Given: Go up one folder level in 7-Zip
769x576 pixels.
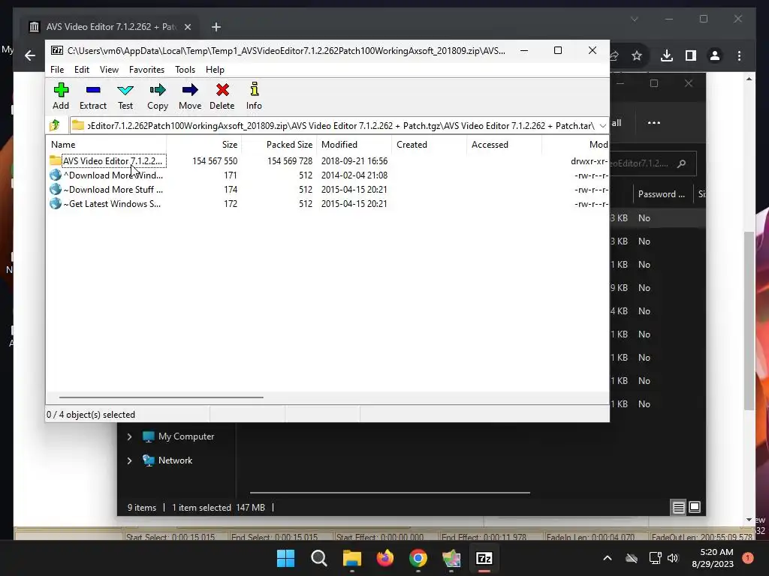Looking at the screenshot, I should point(55,125).
